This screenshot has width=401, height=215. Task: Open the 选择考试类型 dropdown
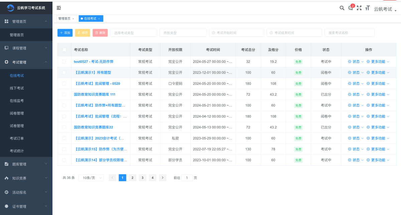click(x=134, y=33)
